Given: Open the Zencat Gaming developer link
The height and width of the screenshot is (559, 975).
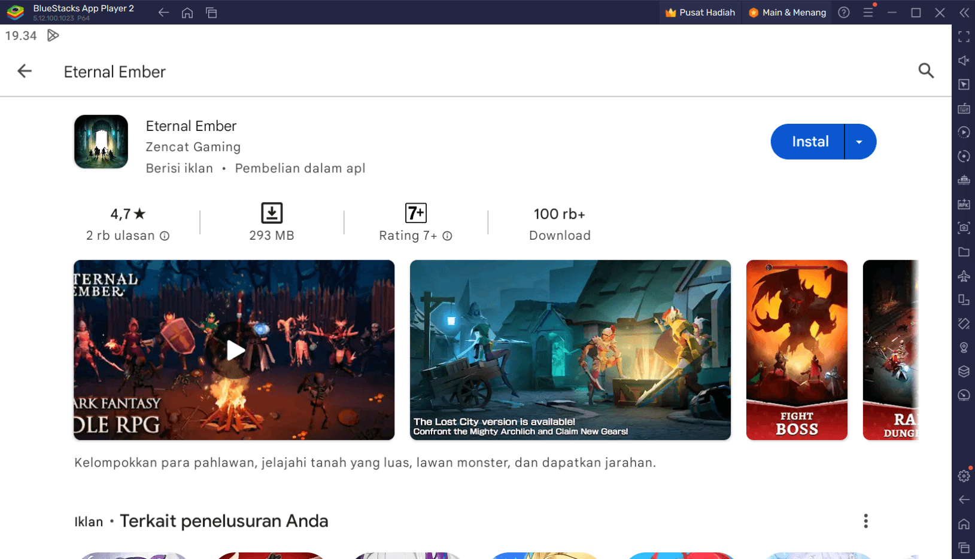Looking at the screenshot, I should 193,147.
